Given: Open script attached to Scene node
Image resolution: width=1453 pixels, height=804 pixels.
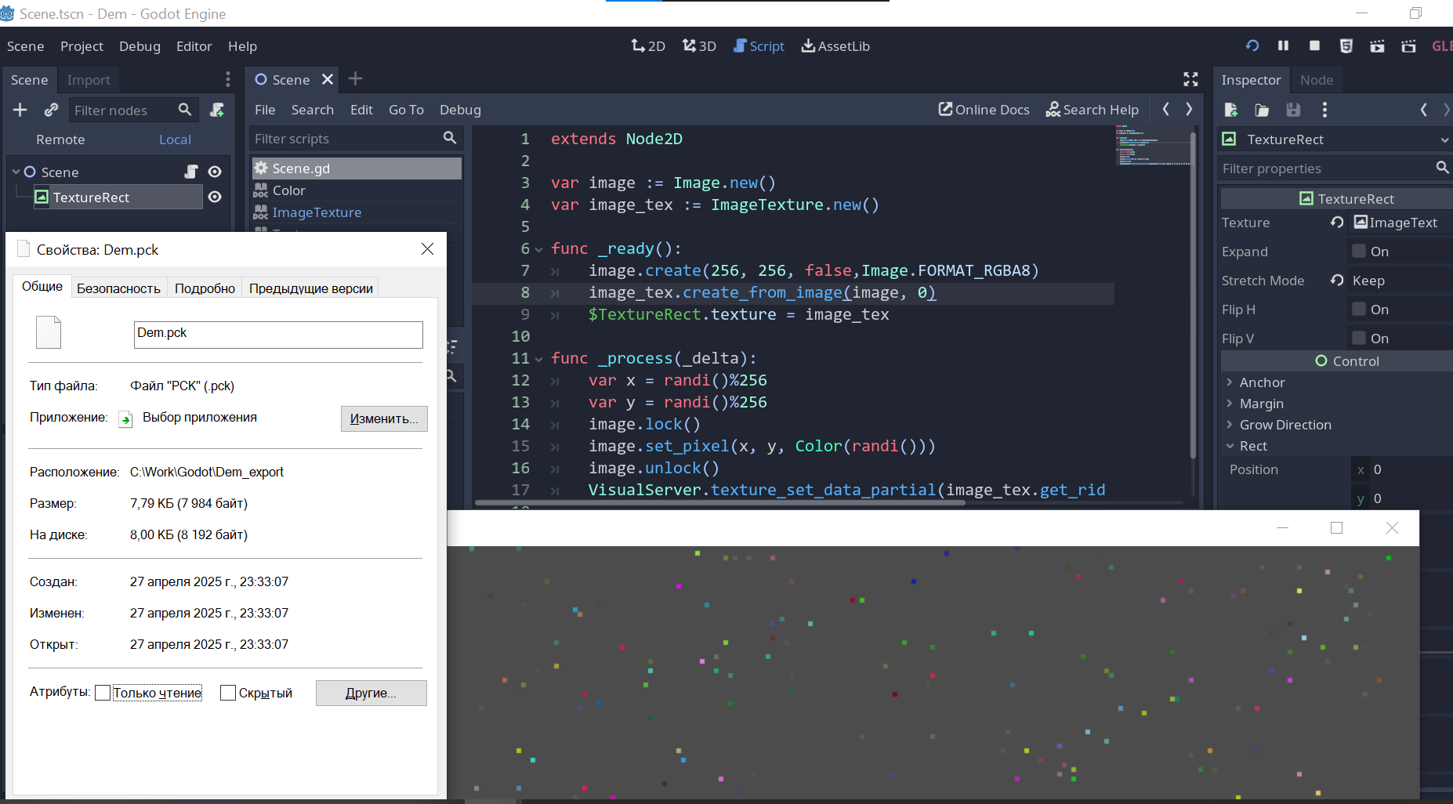Looking at the screenshot, I should click(x=191, y=172).
